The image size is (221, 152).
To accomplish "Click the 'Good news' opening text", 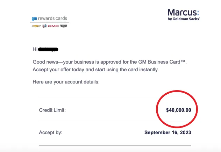I will pos(45,62).
